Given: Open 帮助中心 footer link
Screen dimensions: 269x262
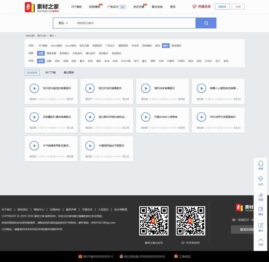Looking at the screenshot, I should (x=39, y=209).
